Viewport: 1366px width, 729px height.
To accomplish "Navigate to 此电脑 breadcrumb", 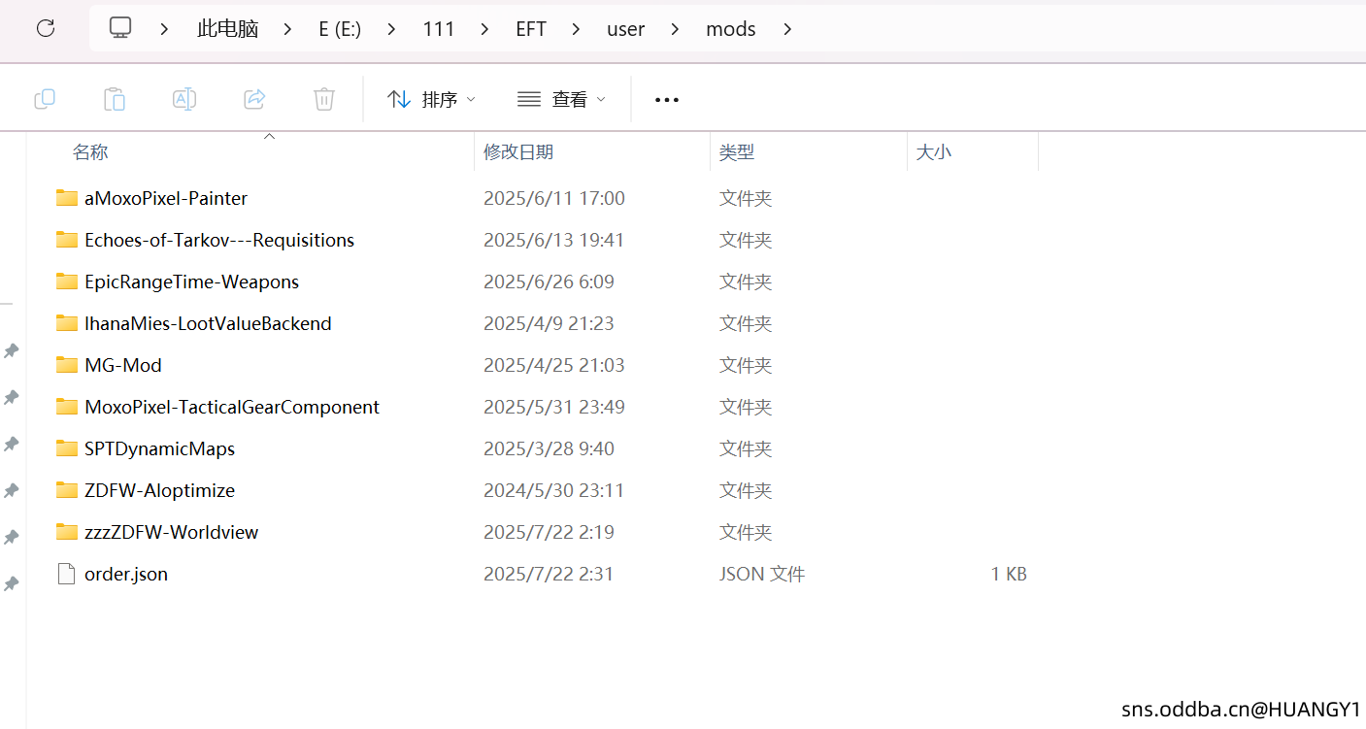I will [x=228, y=29].
